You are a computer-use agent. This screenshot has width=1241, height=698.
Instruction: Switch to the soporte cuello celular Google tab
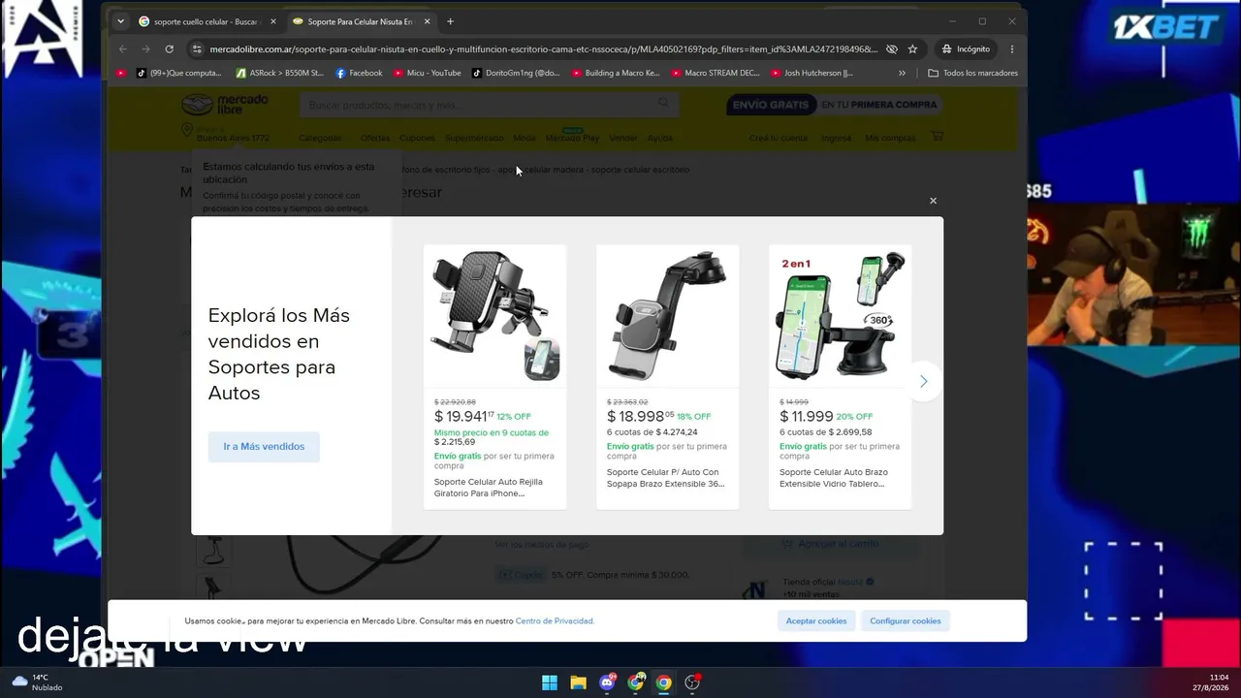pos(207,21)
